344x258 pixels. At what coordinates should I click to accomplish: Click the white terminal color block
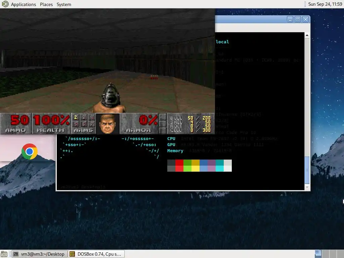[228, 169]
